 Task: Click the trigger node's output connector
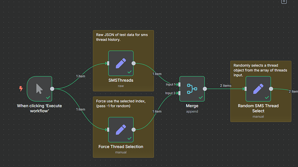[52, 89]
